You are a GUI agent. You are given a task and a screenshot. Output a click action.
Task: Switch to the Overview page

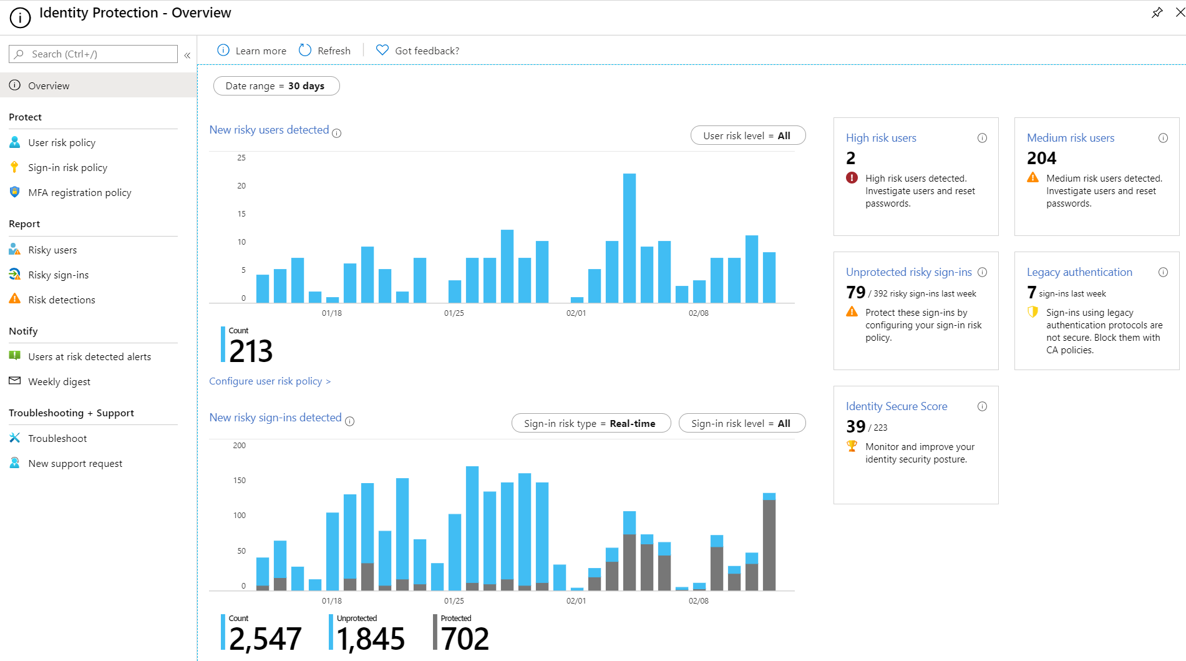tap(49, 86)
